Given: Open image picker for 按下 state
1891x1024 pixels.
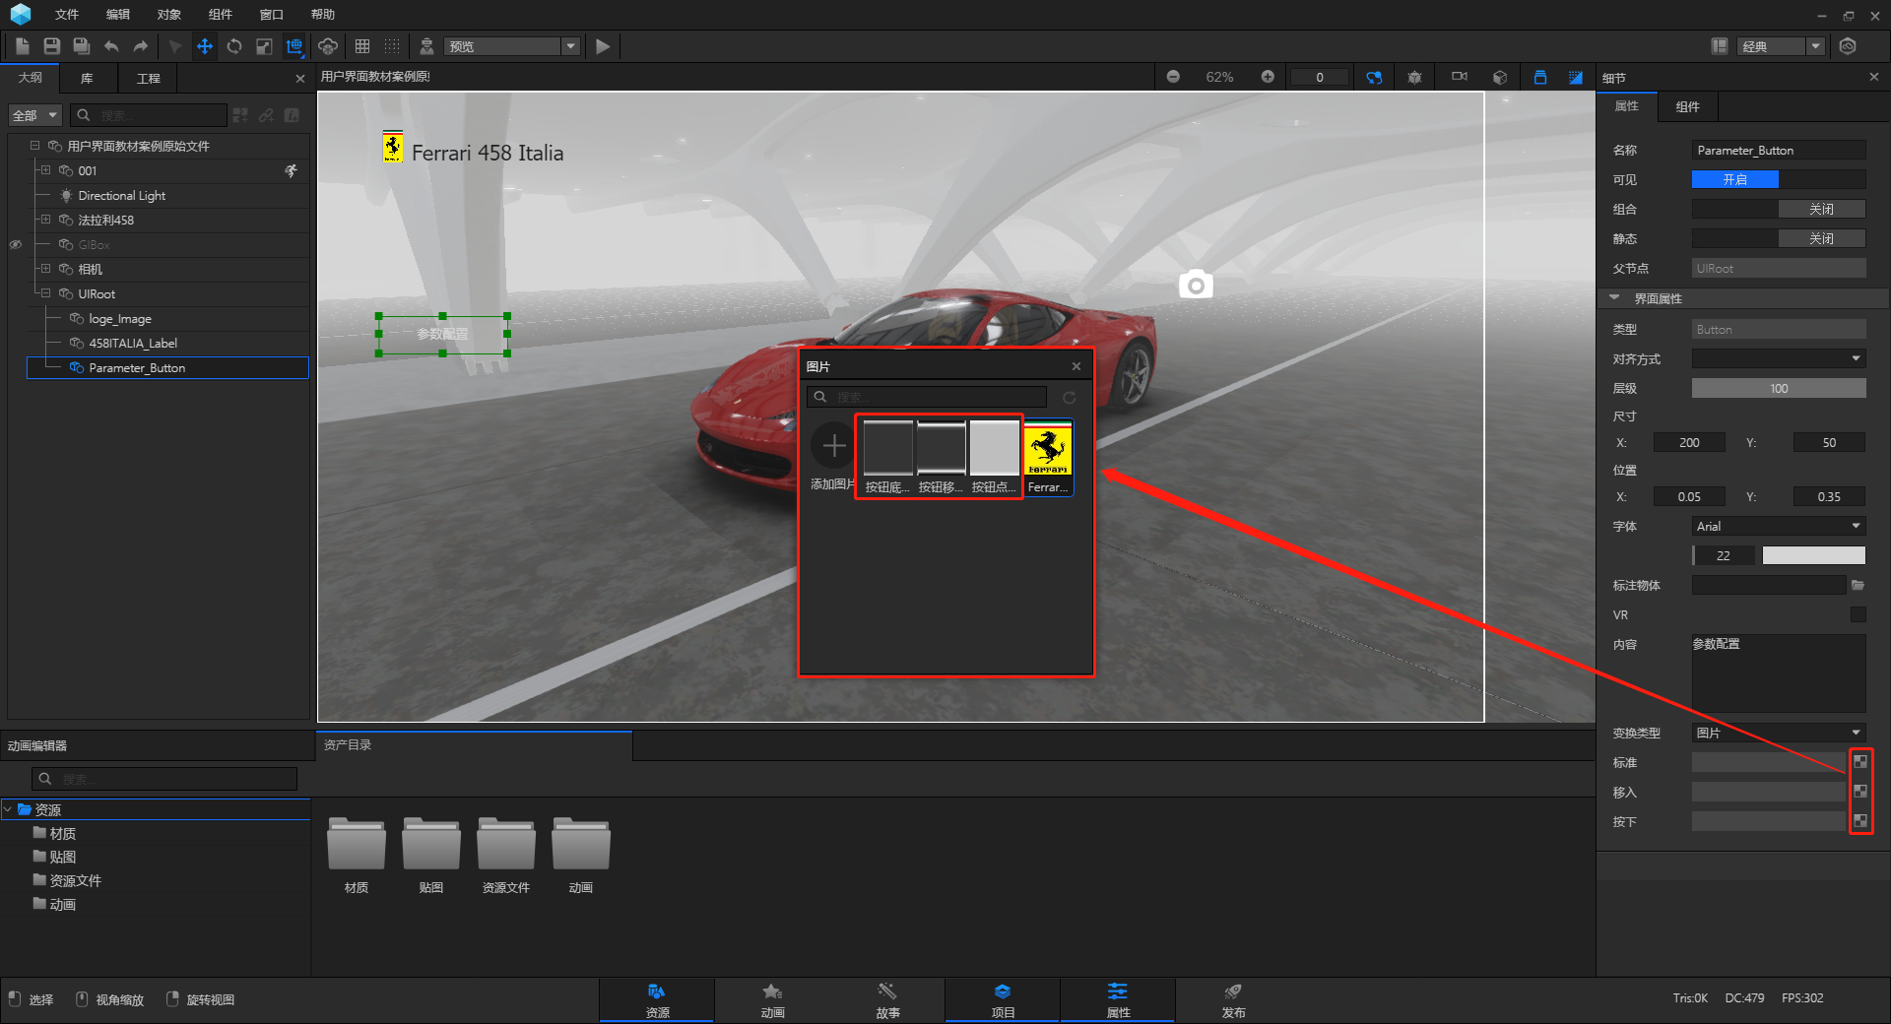Looking at the screenshot, I should pyautogui.click(x=1860, y=821).
